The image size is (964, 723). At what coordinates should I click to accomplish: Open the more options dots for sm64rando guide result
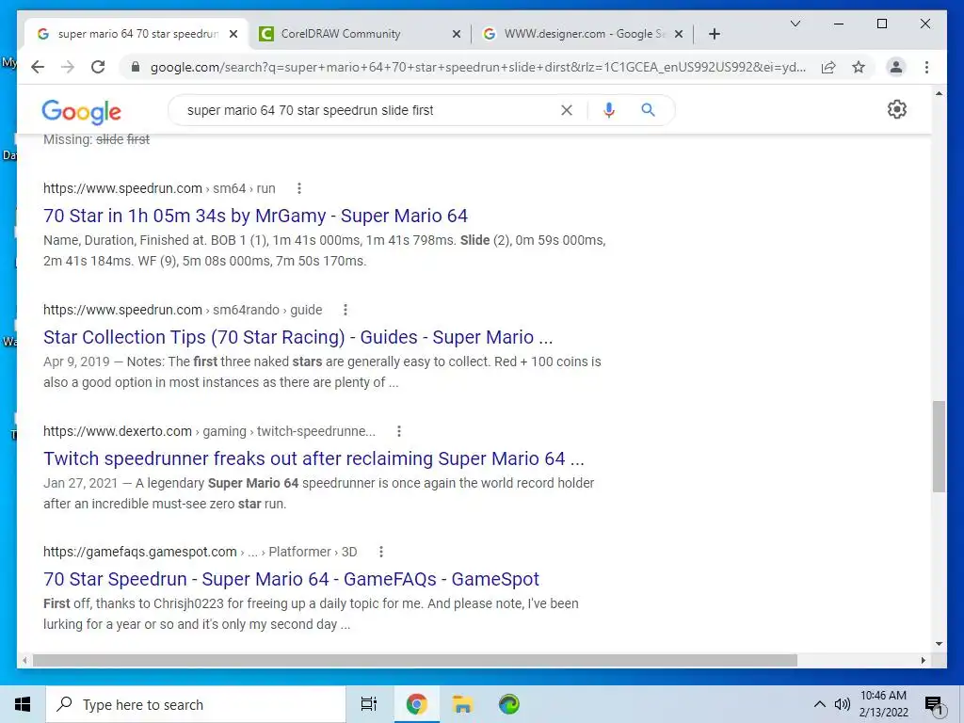point(345,309)
